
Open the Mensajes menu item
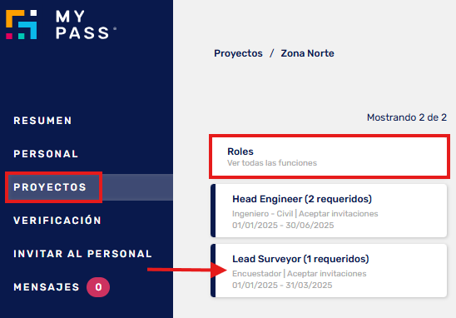pyautogui.click(x=47, y=287)
